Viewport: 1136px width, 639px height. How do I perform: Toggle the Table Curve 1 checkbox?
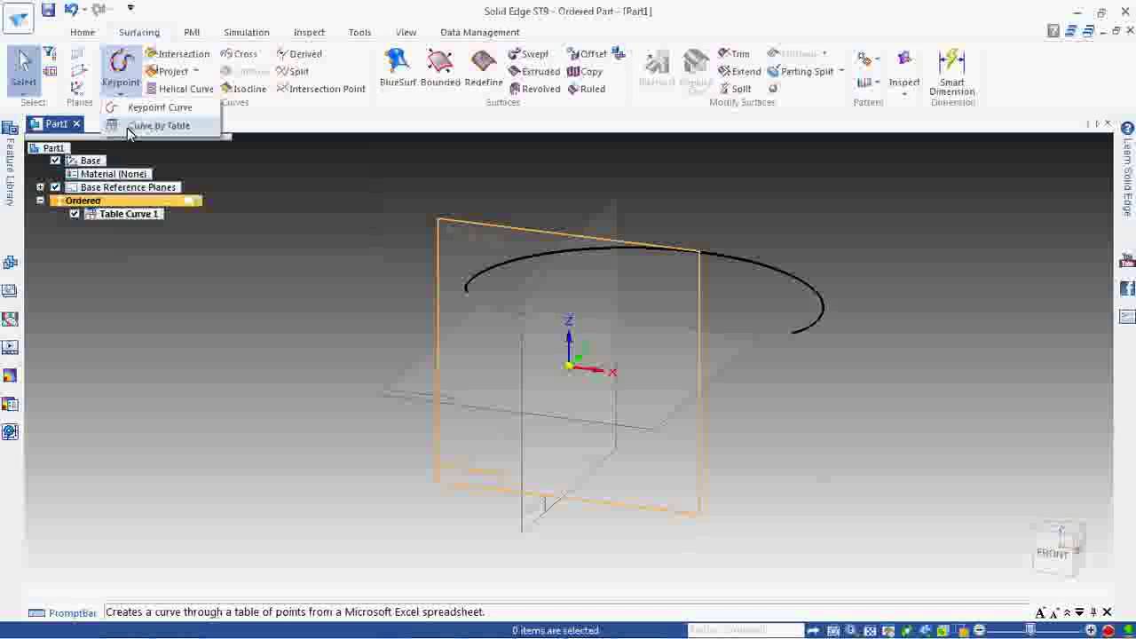(x=75, y=214)
